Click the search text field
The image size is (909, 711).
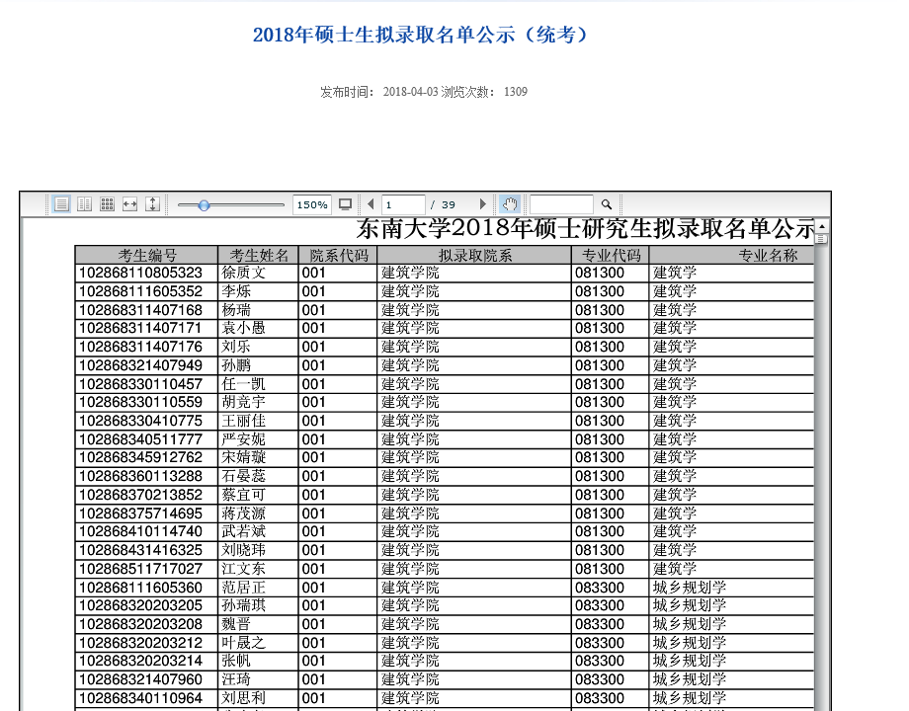point(561,205)
